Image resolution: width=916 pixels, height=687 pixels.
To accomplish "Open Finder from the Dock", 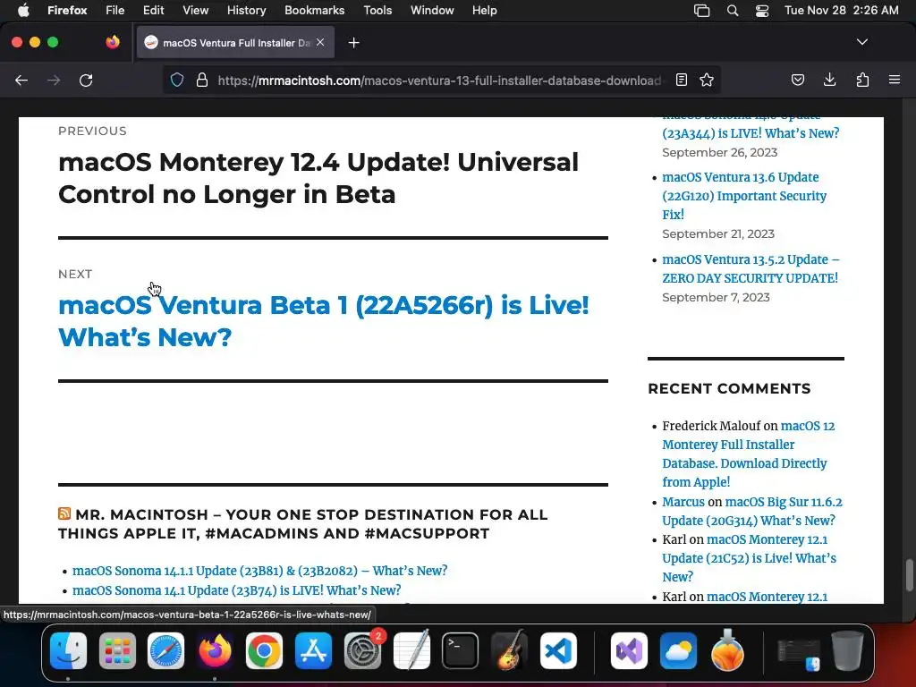I will [x=68, y=651].
